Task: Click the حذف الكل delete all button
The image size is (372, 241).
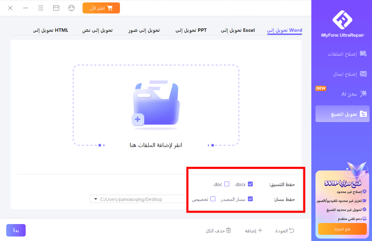Action: (x=218, y=231)
